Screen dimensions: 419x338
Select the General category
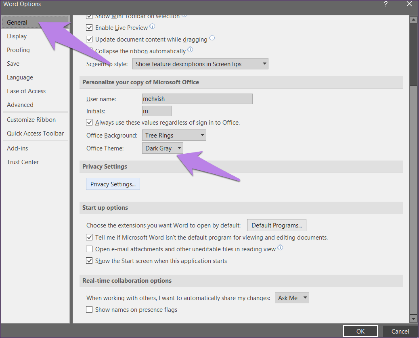pos(35,23)
